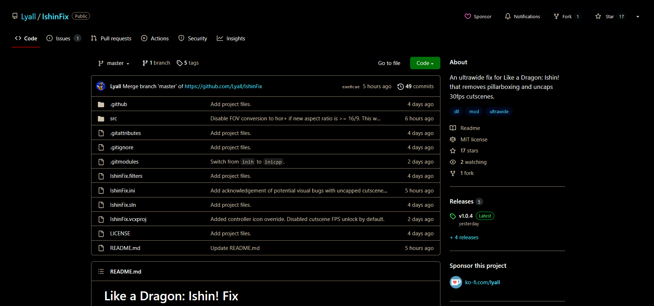Show the + 4 releases link
Viewport: 654px width, 306px height.
point(464,237)
